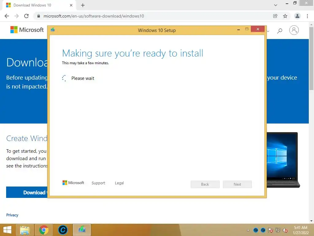Screen dimensions: 314x236
Task: Maximize the Windows 10 Setup dialog
Action: coord(247,29)
